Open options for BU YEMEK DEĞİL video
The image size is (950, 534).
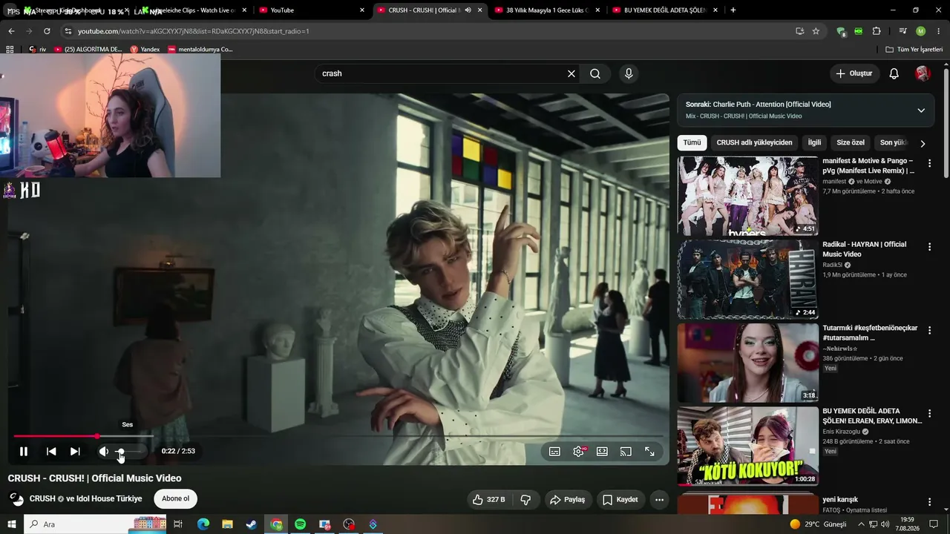(929, 413)
